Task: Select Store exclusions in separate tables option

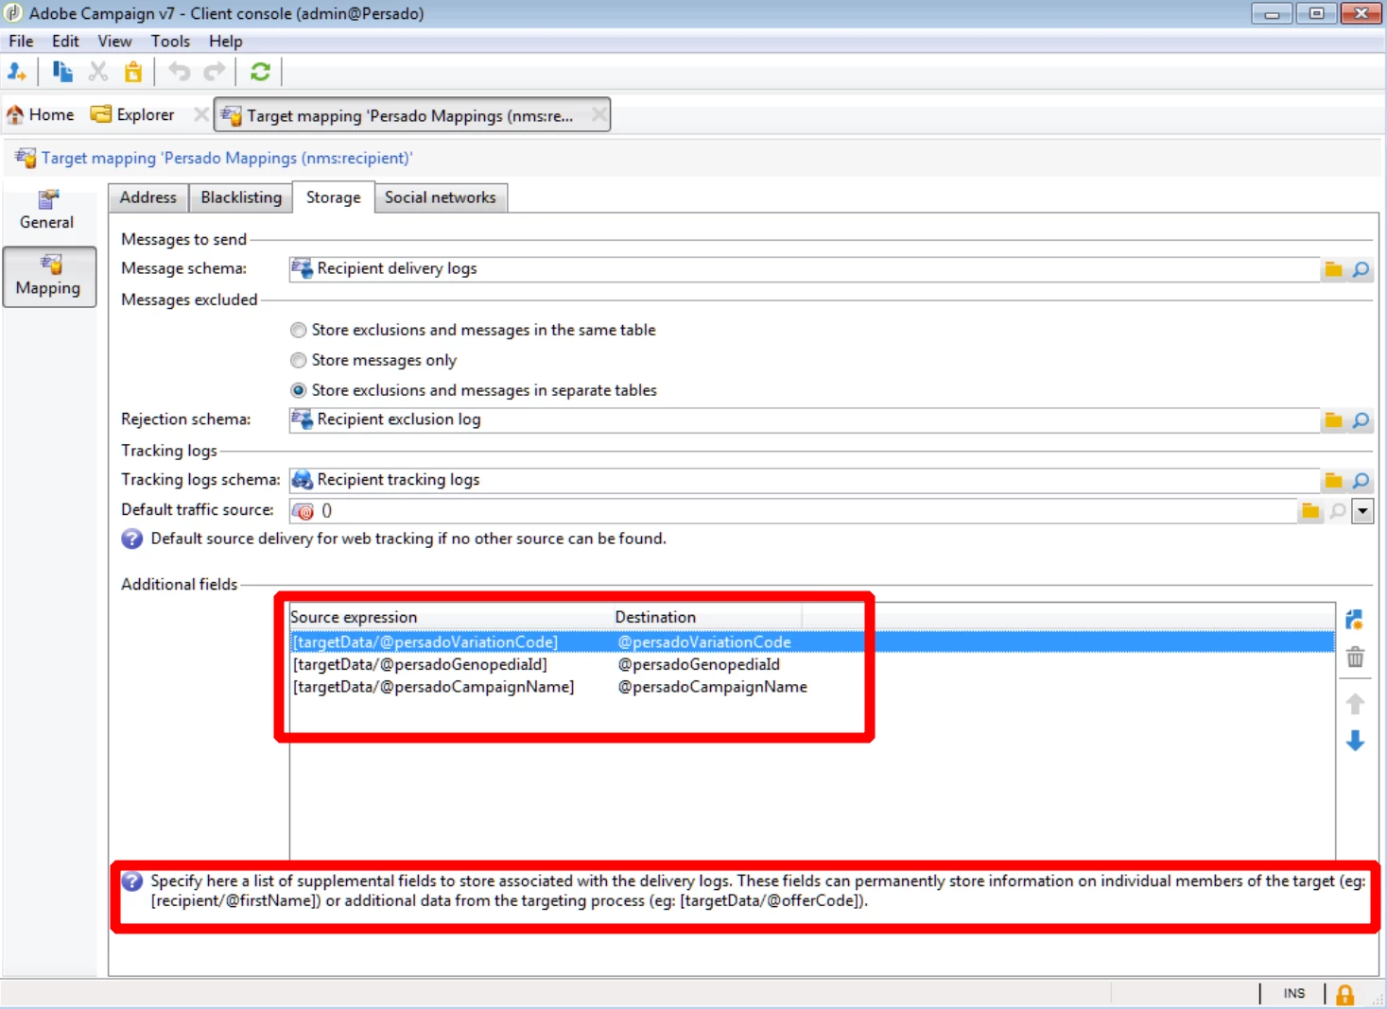Action: point(299,390)
